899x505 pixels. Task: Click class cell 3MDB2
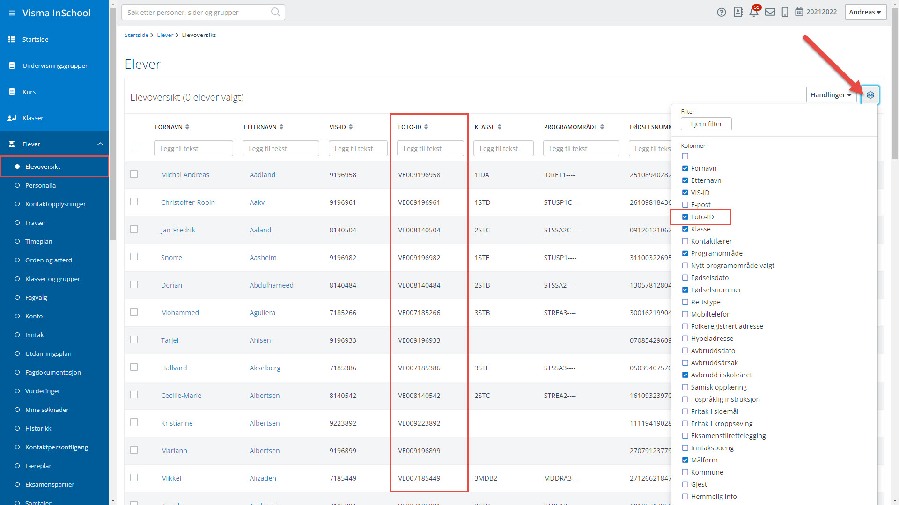486,478
